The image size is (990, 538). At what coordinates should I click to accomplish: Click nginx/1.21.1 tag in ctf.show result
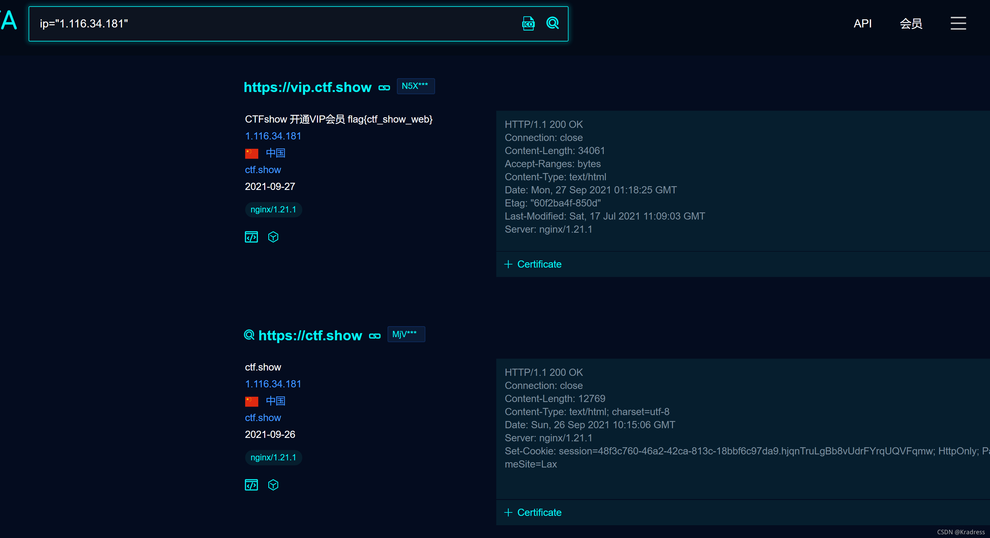point(273,458)
